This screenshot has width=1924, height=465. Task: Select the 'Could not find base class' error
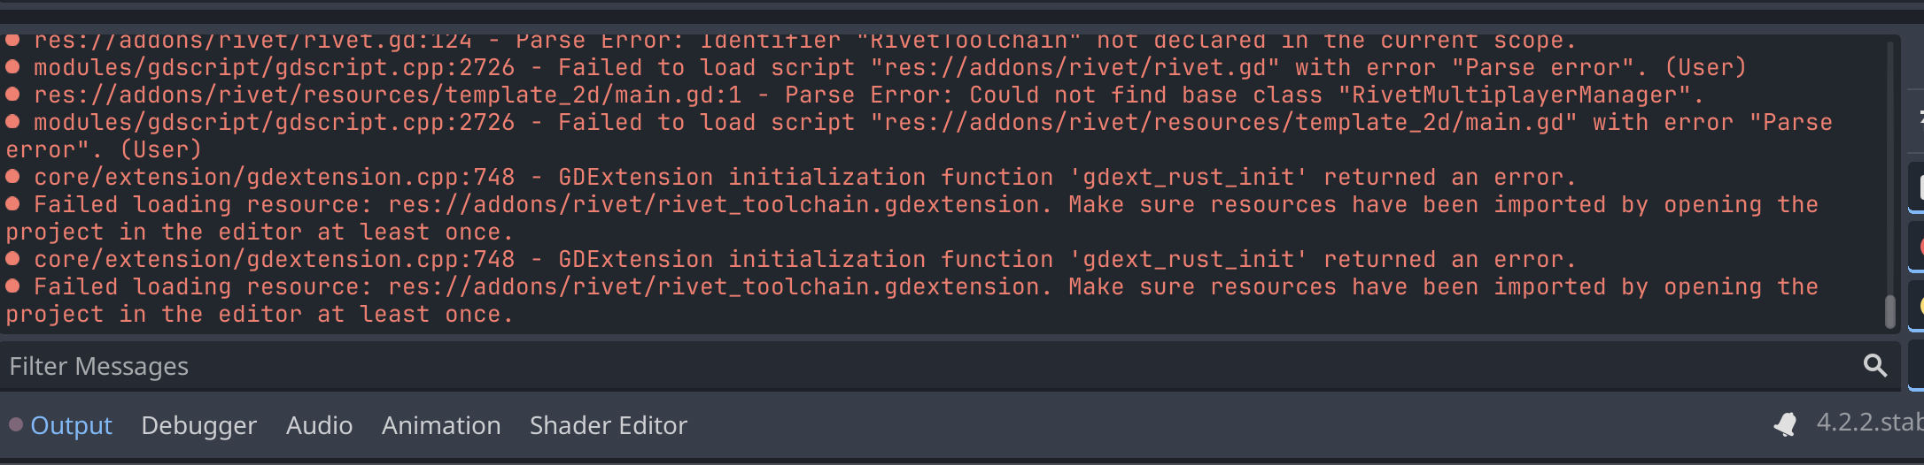[x=855, y=95]
